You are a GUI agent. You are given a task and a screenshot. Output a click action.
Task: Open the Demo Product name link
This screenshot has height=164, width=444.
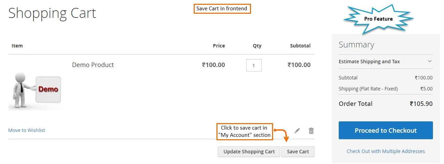click(x=93, y=65)
